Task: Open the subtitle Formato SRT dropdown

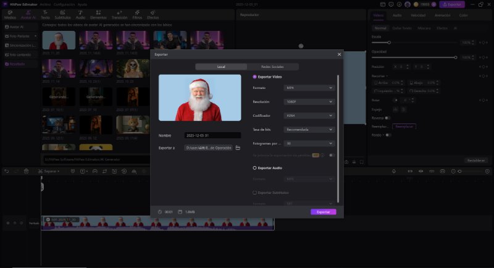Action: (309, 203)
